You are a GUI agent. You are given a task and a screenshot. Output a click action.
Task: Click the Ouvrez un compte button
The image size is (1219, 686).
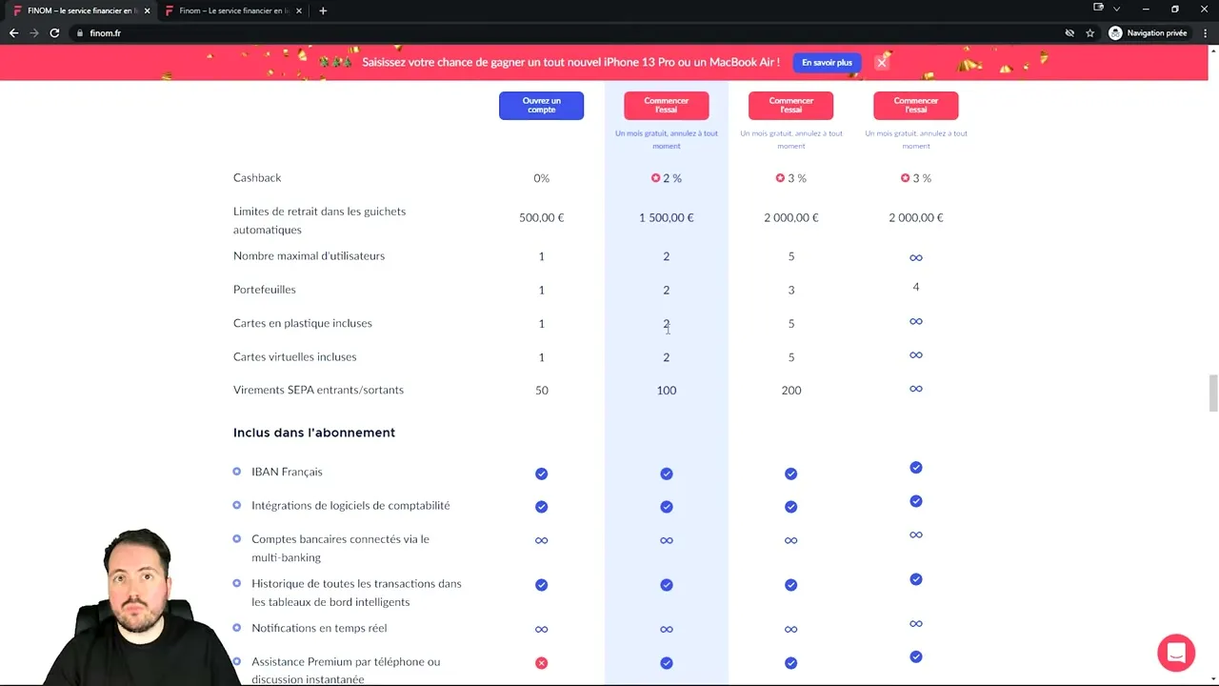click(541, 105)
